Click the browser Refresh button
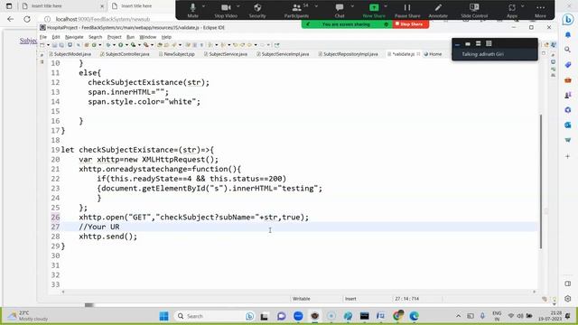This screenshot has height=325, width=578. point(27,19)
